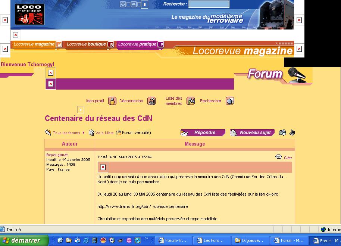Image resolution: width=341 pixels, height=246 pixels.
Task: Launch Internet Explorer from quick launch
Action: (x=86, y=240)
